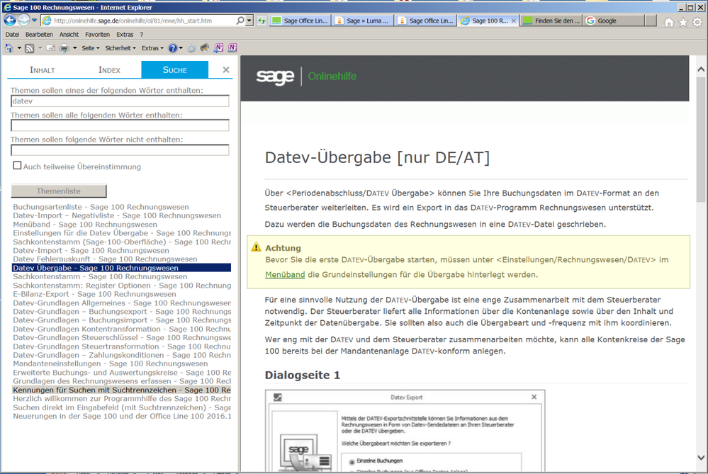The height and width of the screenshot is (474, 708).
Task: Switch to the Inhalt tab
Action: click(x=42, y=69)
